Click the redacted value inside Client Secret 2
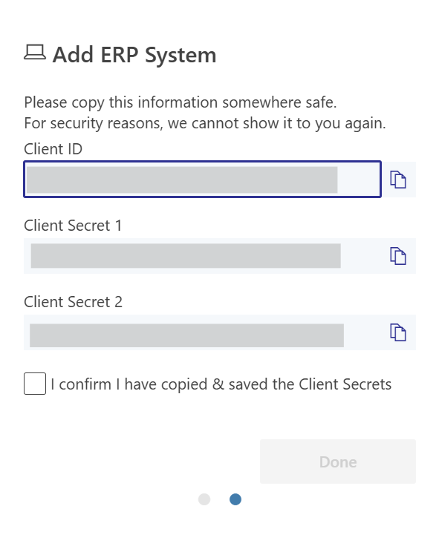The height and width of the screenshot is (555, 439). pos(186,335)
